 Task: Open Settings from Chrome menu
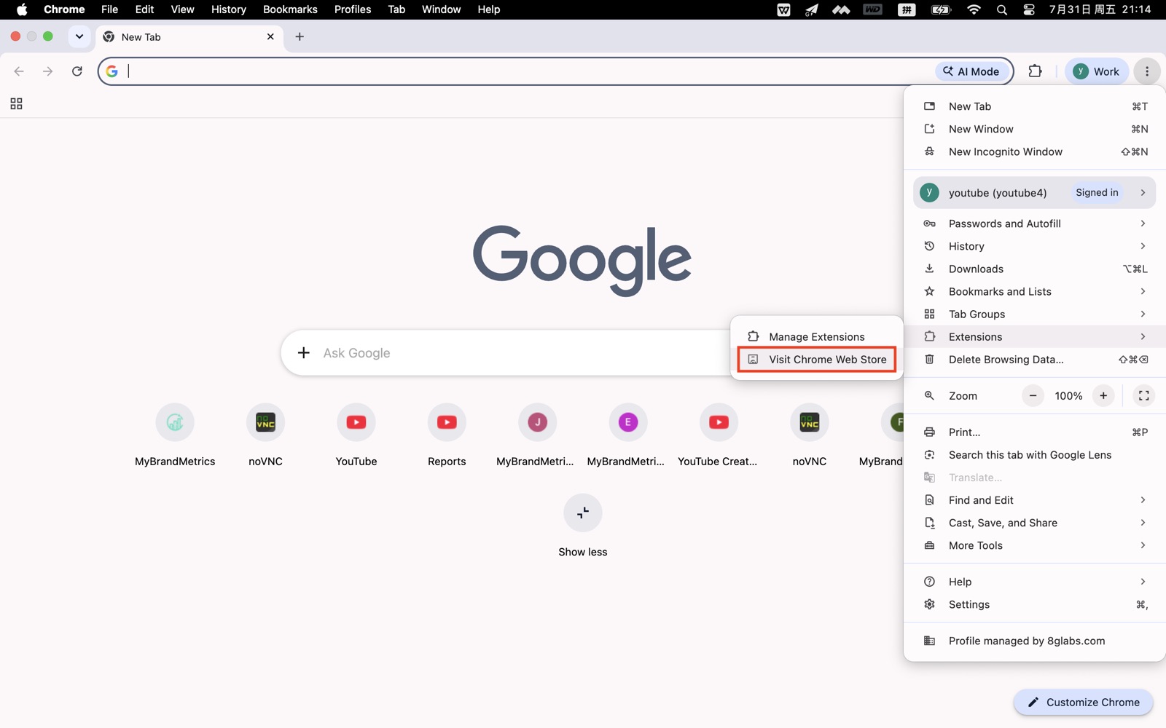point(1035,604)
